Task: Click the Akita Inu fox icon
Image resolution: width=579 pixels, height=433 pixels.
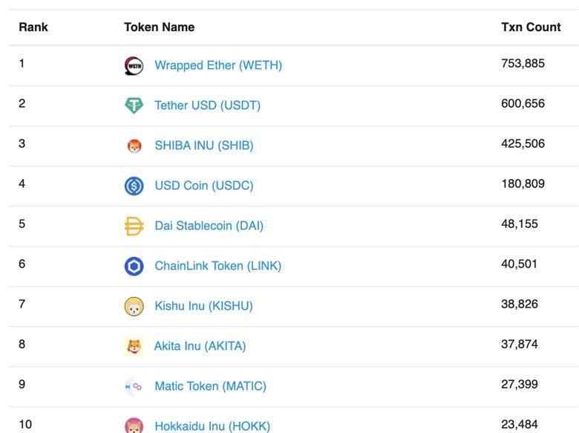Action: pyautogui.click(x=134, y=347)
